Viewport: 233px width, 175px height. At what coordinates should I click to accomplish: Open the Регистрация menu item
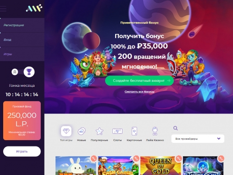pos(22,25)
